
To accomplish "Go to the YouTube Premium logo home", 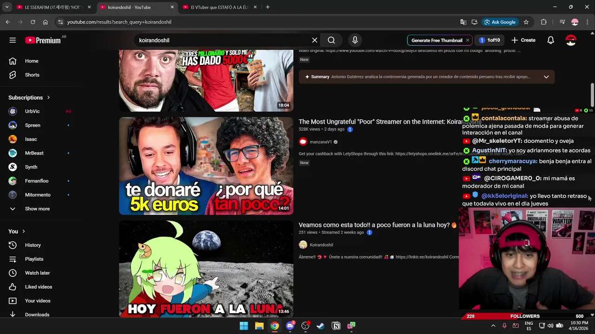I will pyautogui.click(x=43, y=40).
